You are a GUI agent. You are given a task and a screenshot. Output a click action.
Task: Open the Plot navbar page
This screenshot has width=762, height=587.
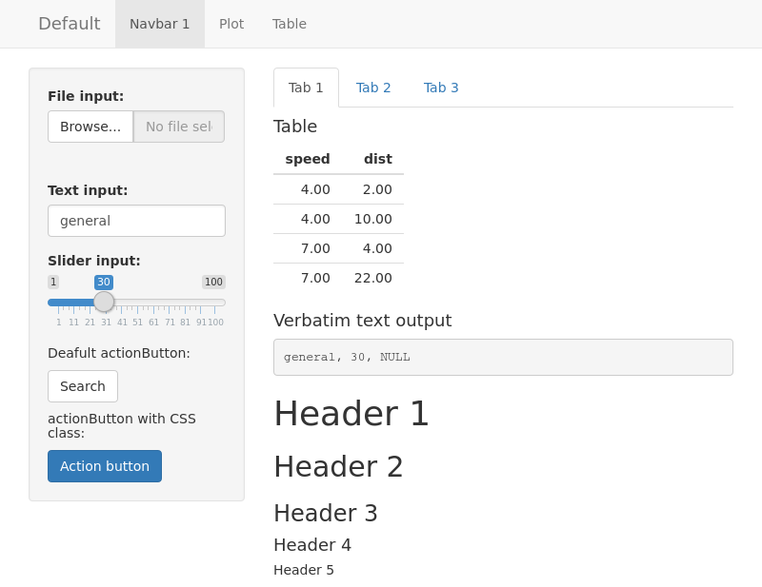231,24
